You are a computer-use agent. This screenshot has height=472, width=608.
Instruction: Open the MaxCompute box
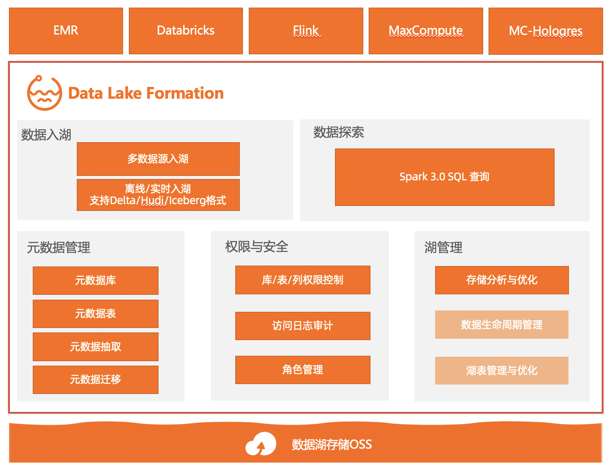click(426, 31)
